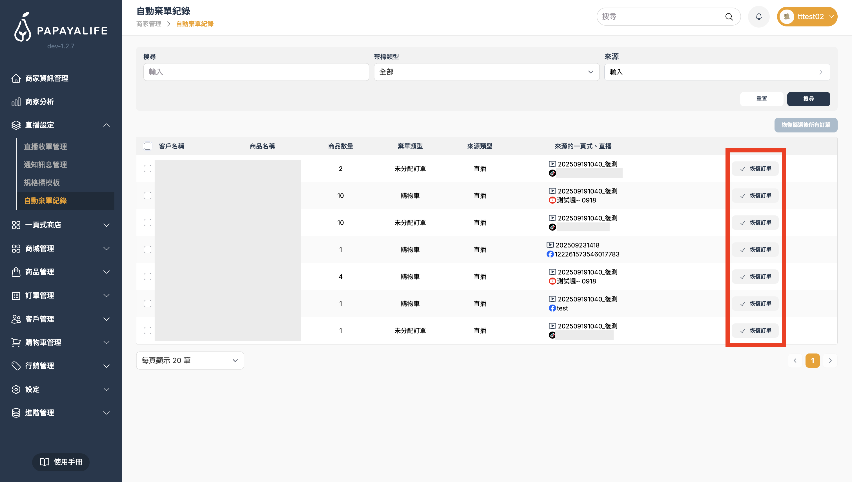The image size is (852, 482).
Task: Open the 棄標類型 dropdown showing 全部
Action: coord(486,72)
